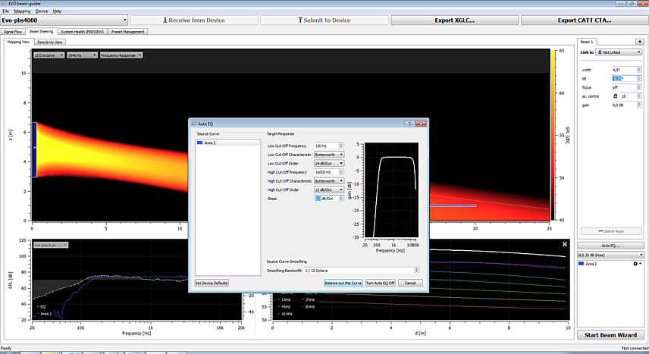Click the blue loudspeaker array in mapping view
The width and height of the screenshot is (649, 354).
coord(35,149)
